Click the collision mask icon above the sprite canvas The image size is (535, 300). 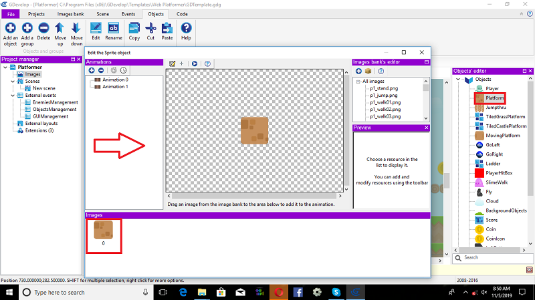point(173,63)
